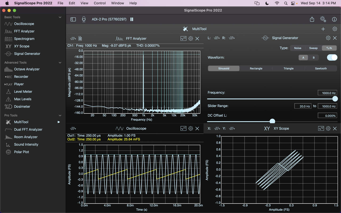Screen dimensions: 341x213
Task: Open Signal Generator panel settings
Action: click(x=328, y=38)
